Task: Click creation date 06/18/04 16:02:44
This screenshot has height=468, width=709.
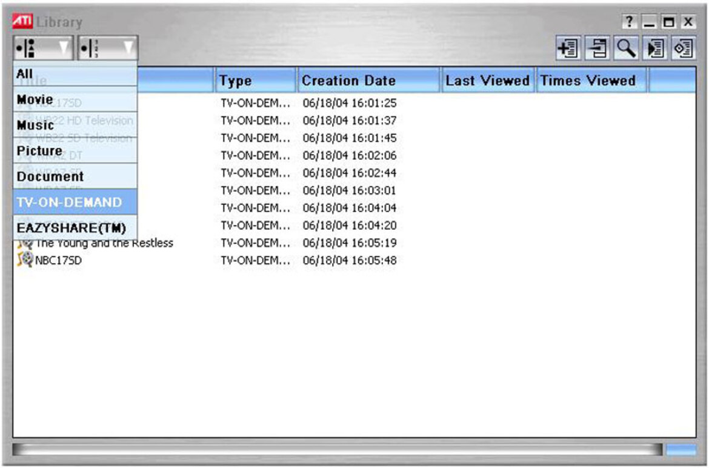Action: coord(350,173)
